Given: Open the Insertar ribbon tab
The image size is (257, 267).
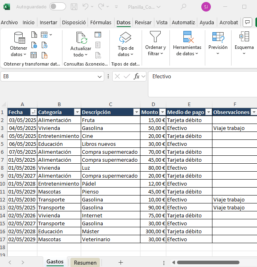Looking at the screenshot, I should click(x=49, y=23).
